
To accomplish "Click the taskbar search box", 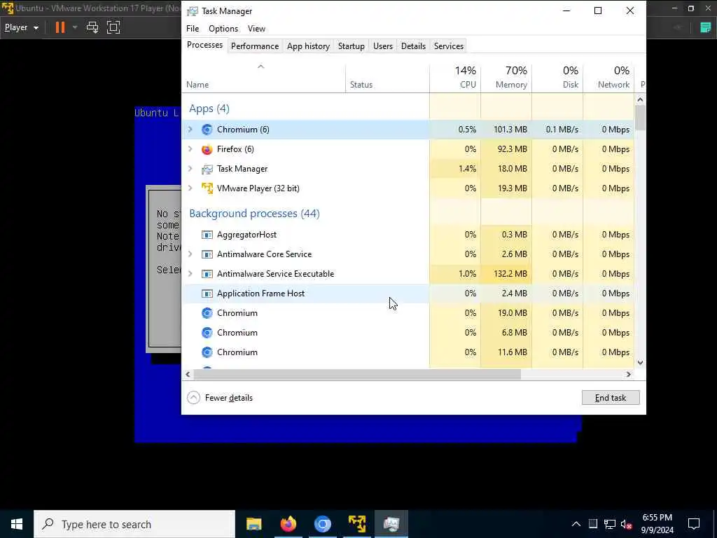I will (x=134, y=524).
